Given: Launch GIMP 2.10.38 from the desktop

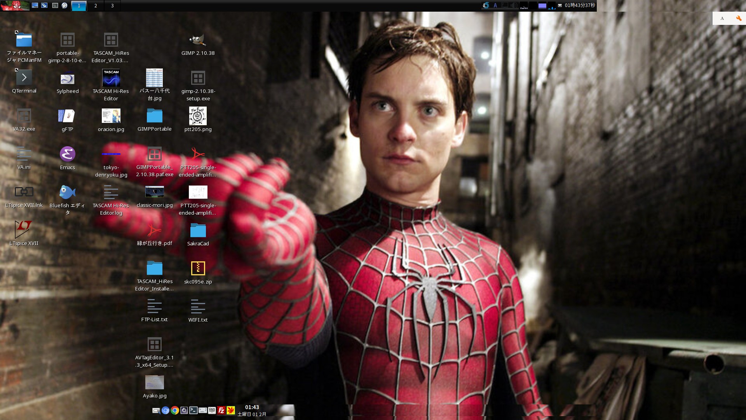Looking at the screenshot, I should pos(198,40).
